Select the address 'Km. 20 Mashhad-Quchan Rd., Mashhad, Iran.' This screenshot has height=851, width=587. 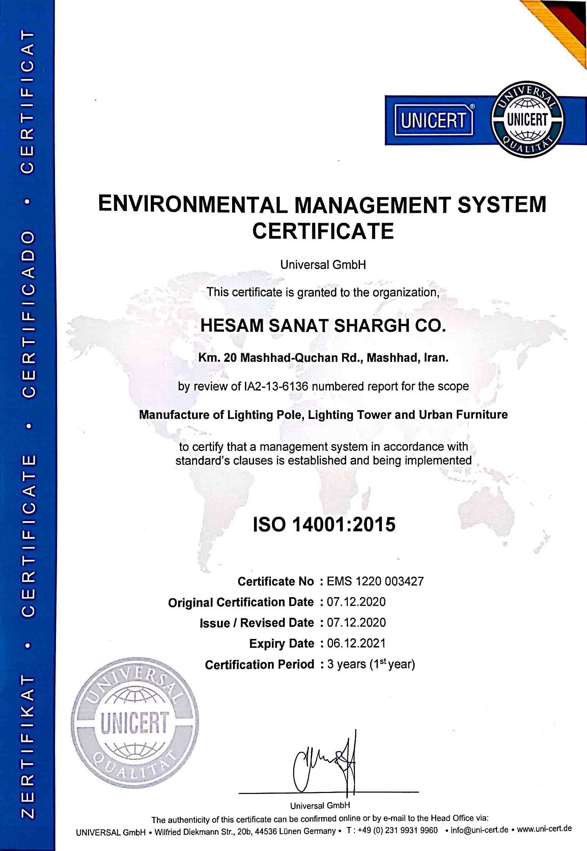pyautogui.click(x=323, y=357)
